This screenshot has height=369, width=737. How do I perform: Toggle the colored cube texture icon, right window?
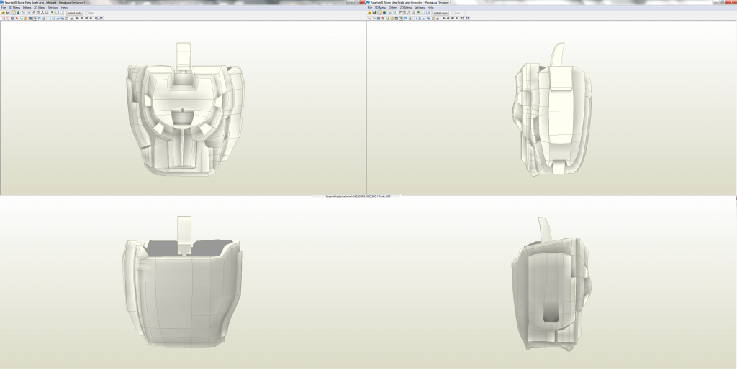click(384, 13)
